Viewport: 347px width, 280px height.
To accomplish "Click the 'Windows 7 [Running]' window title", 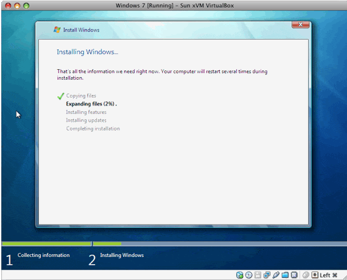I will coord(175,5).
